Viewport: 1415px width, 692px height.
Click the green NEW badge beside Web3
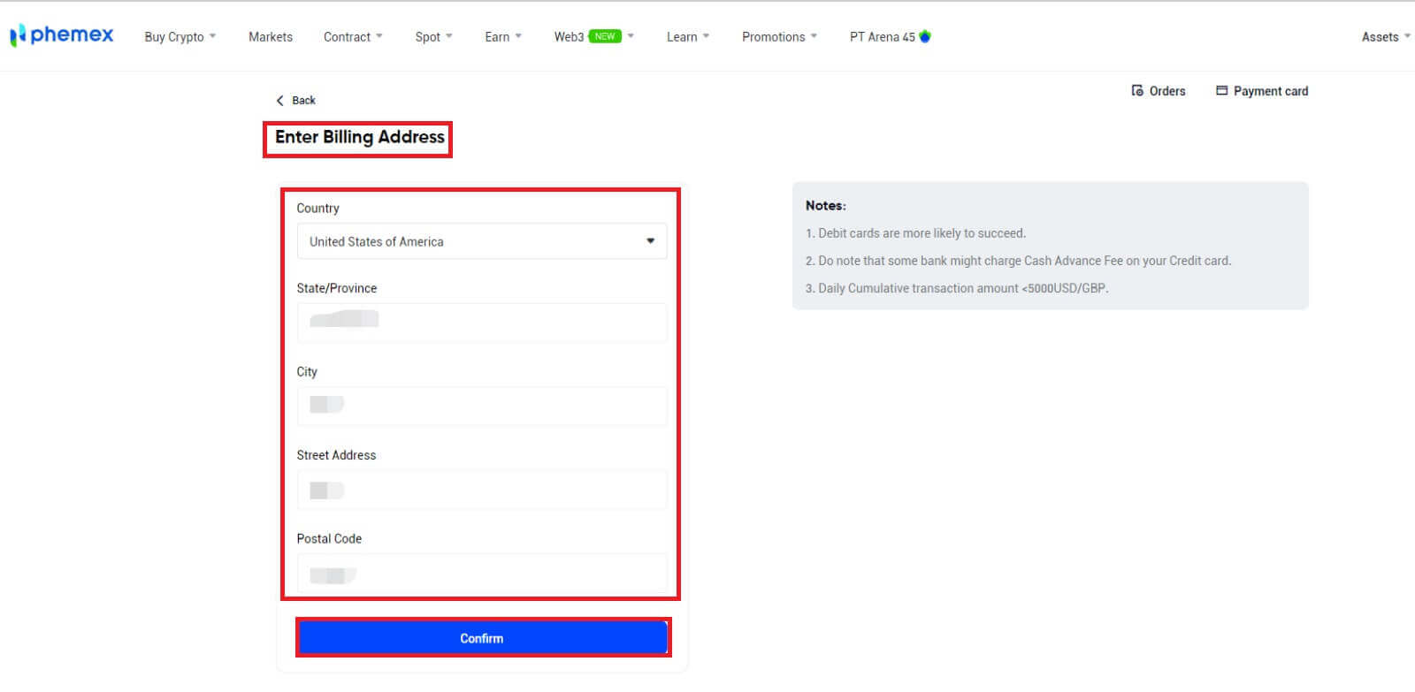(x=605, y=36)
